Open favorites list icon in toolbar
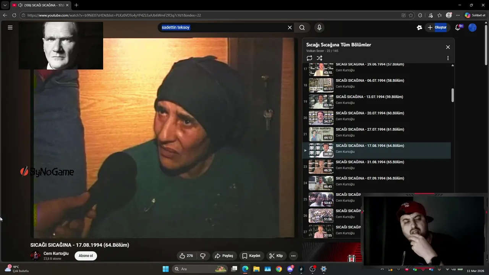 (439, 15)
